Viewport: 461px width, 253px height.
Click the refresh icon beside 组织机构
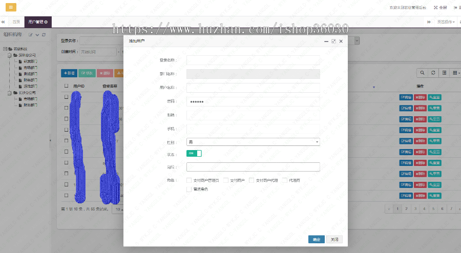[x=44, y=35]
